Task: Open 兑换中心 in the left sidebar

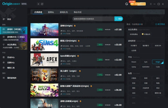Action: (11, 63)
